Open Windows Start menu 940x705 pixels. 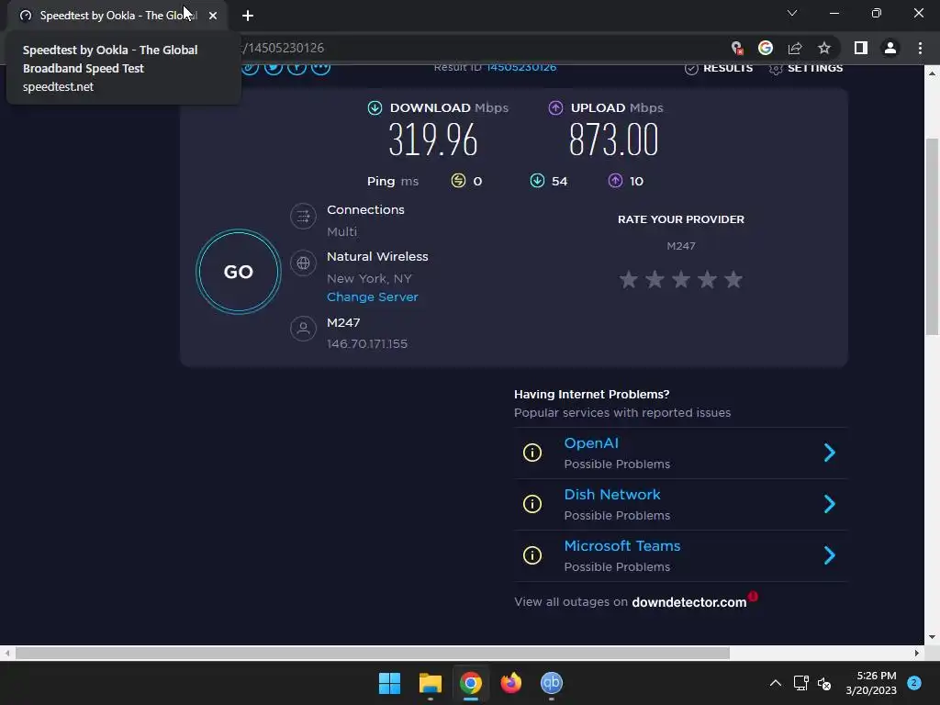[x=389, y=683]
